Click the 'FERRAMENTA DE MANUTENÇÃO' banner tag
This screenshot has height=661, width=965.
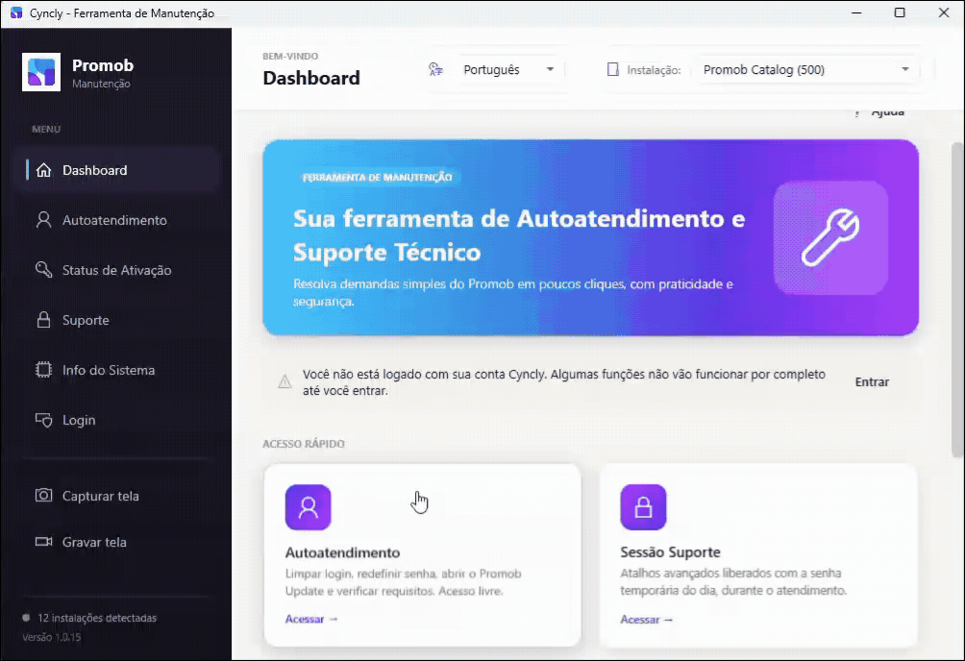(378, 177)
